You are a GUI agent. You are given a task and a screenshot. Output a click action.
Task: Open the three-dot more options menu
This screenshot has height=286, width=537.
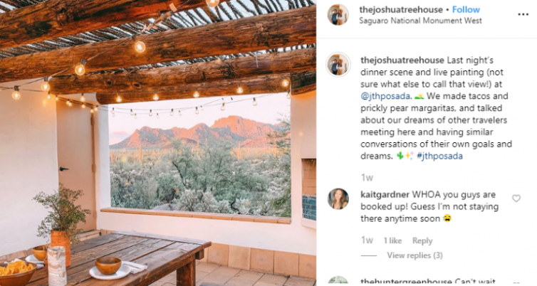(523, 14)
